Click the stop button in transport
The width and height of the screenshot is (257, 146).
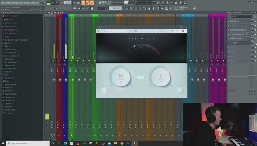(57, 3)
